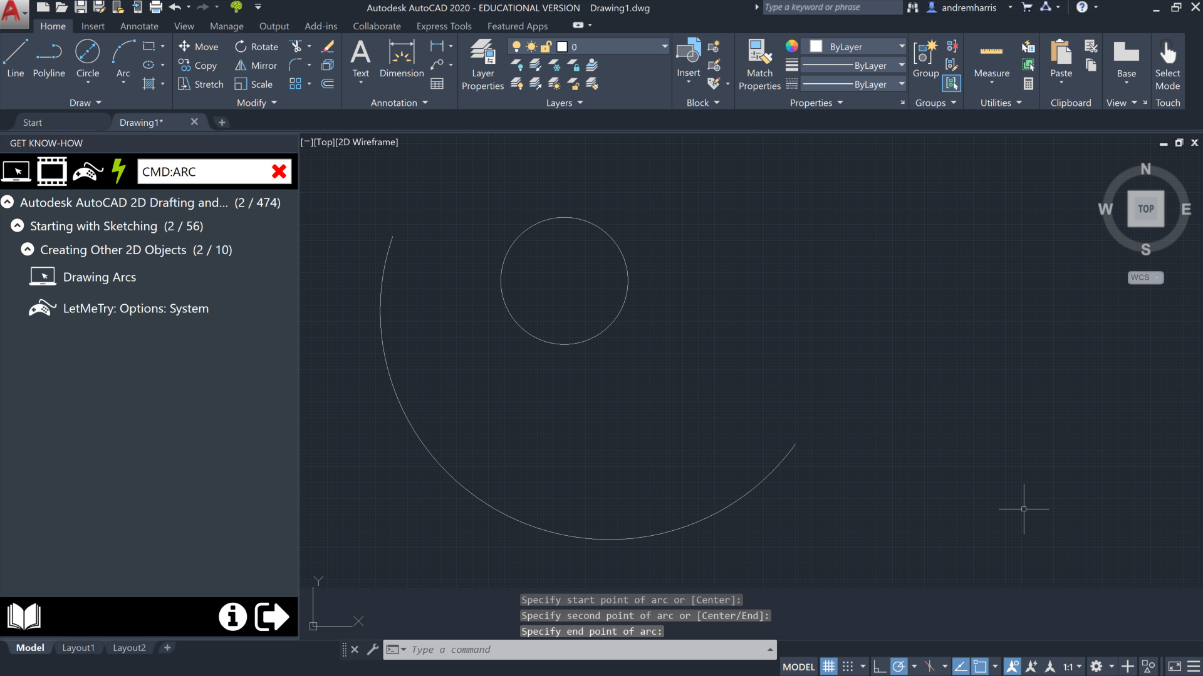Screen dimensions: 1203x676
Task: Click the TOP face of ViewCube
Action: click(1145, 209)
